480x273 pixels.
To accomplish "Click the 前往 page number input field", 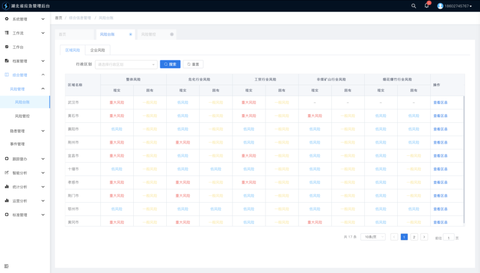I will click(x=448, y=237).
